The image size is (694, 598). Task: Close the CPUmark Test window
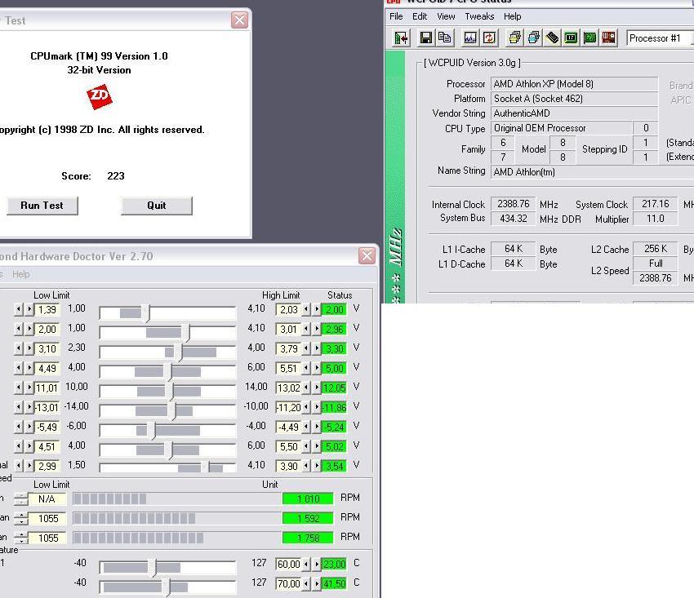(239, 20)
